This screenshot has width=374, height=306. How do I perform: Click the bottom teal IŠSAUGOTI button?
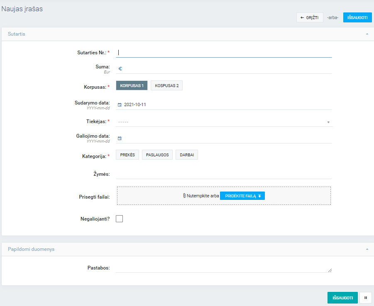(x=342, y=298)
